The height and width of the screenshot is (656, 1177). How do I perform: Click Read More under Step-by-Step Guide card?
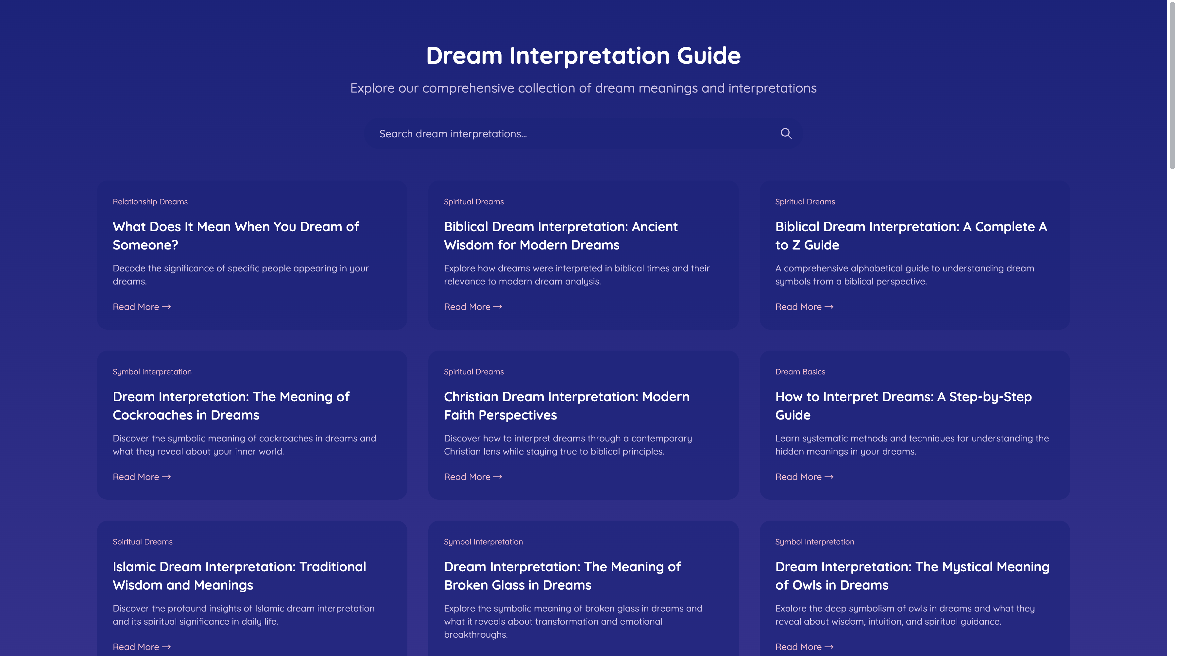[x=804, y=477]
